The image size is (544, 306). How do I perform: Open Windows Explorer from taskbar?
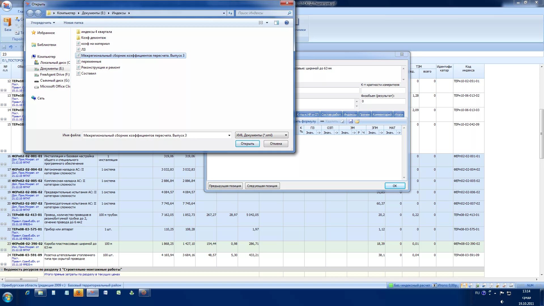click(x=41, y=293)
